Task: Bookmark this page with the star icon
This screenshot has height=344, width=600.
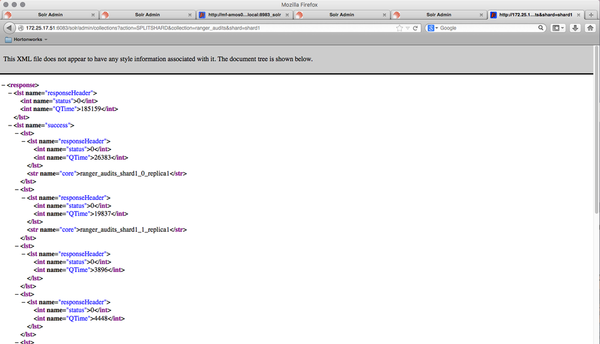Action: [x=399, y=28]
